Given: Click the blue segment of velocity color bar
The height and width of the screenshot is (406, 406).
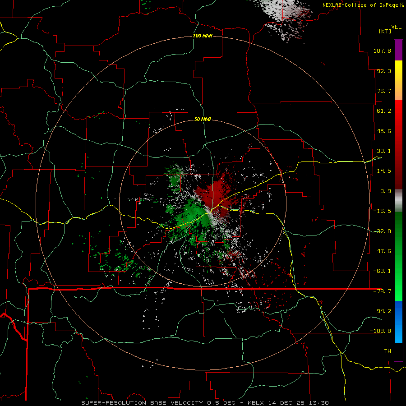Looking at the screenshot, I should click(x=398, y=322).
